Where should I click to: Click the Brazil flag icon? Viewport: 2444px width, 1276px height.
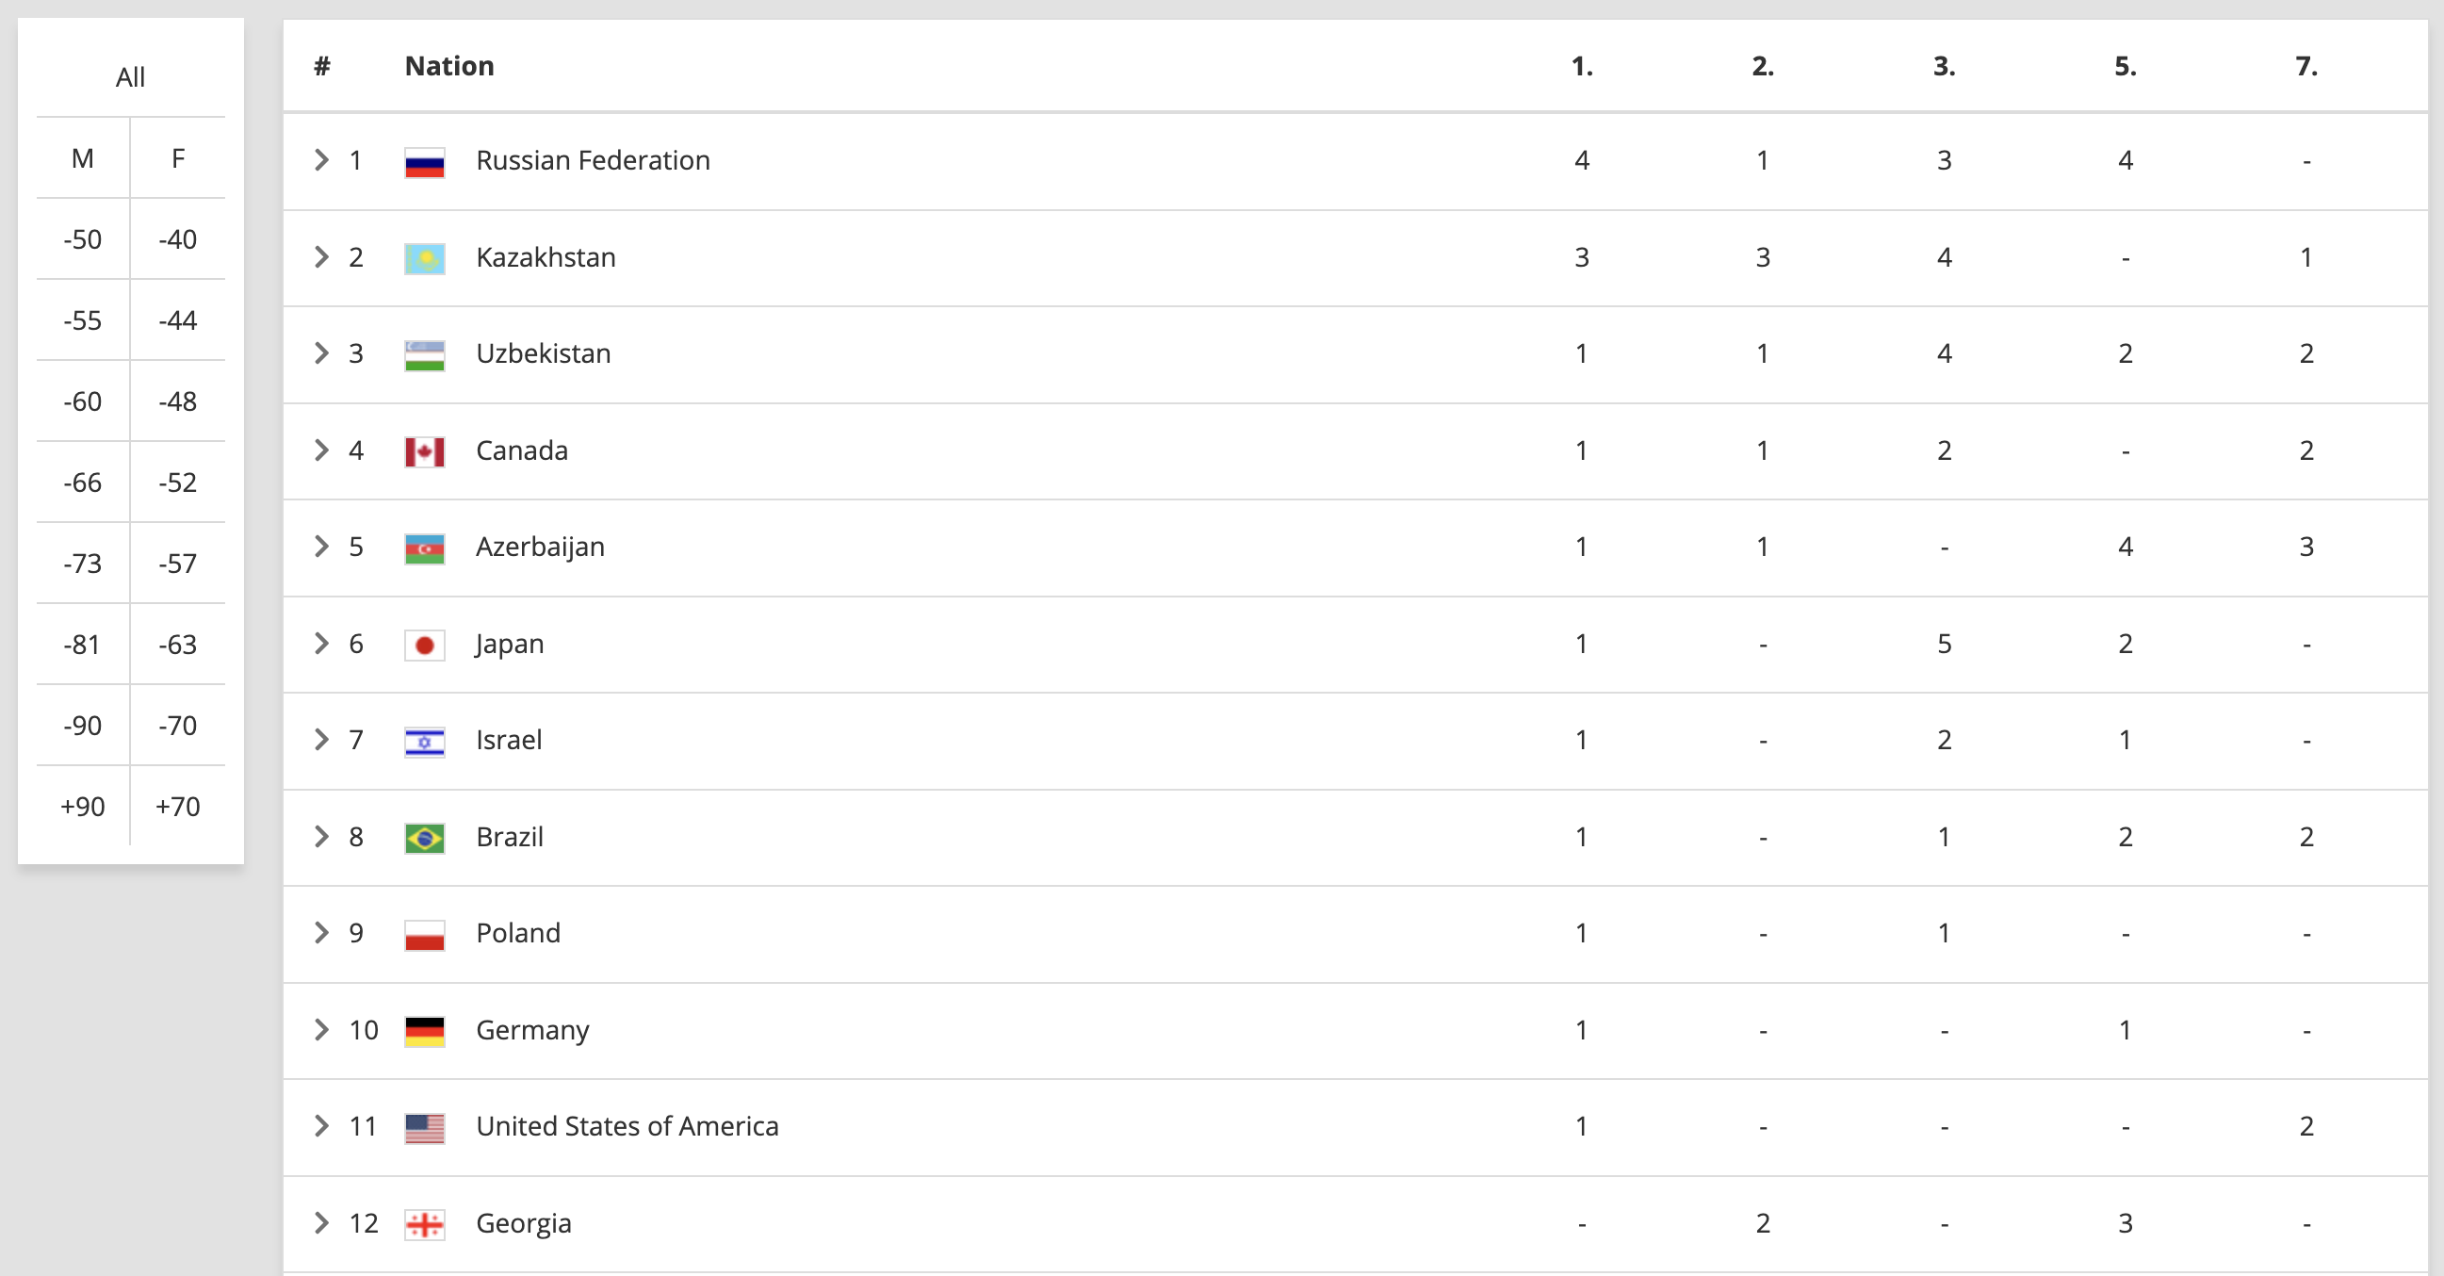pyautogui.click(x=424, y=838)
